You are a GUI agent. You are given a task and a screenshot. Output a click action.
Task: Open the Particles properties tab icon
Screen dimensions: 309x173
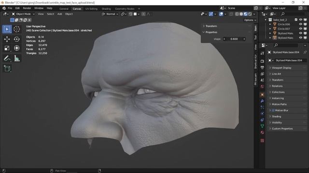(x=262, y=107)
